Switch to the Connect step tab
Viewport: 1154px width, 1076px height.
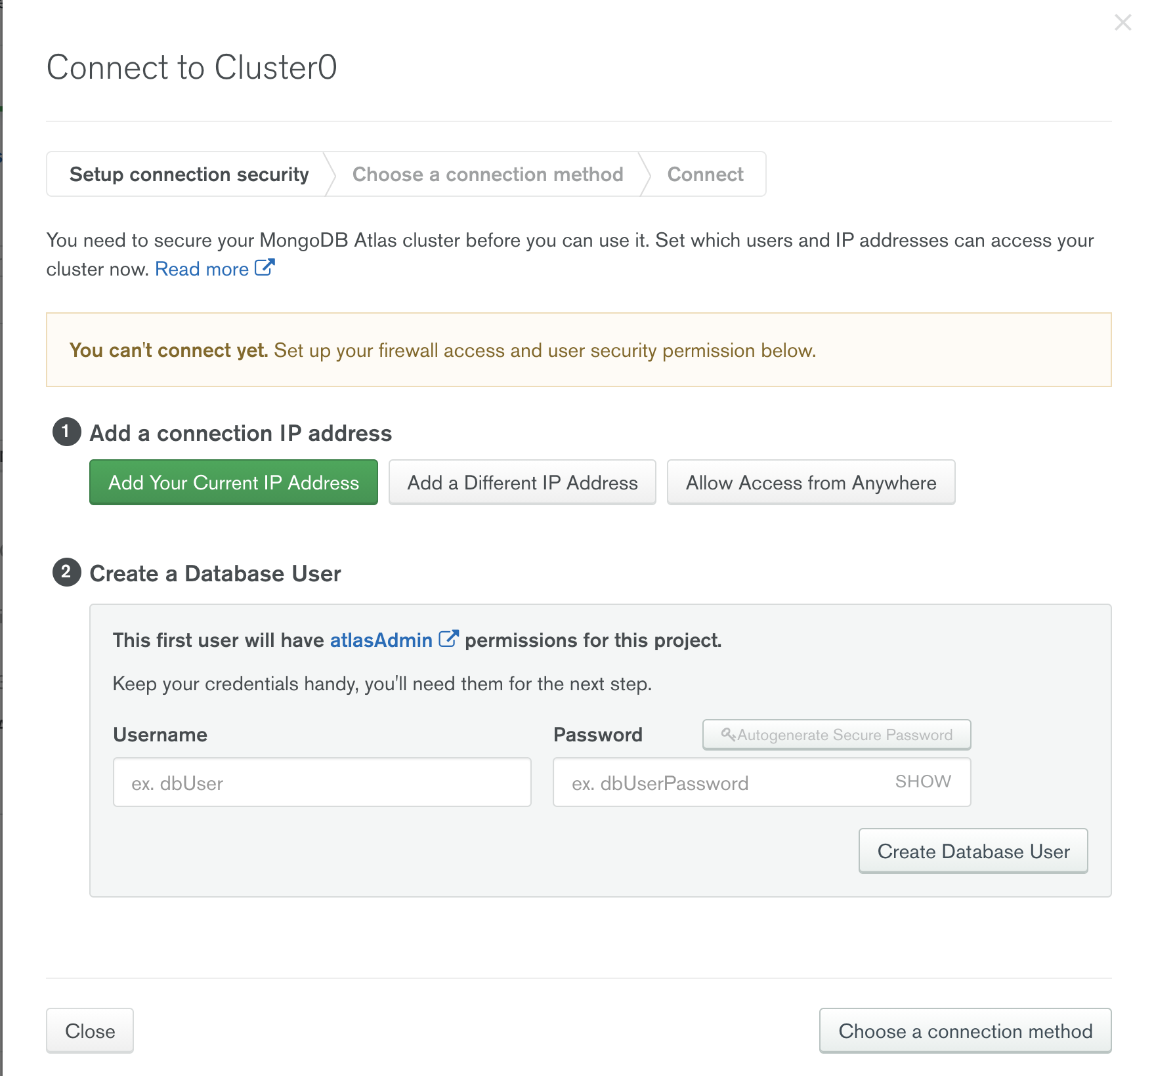point(705,175)
